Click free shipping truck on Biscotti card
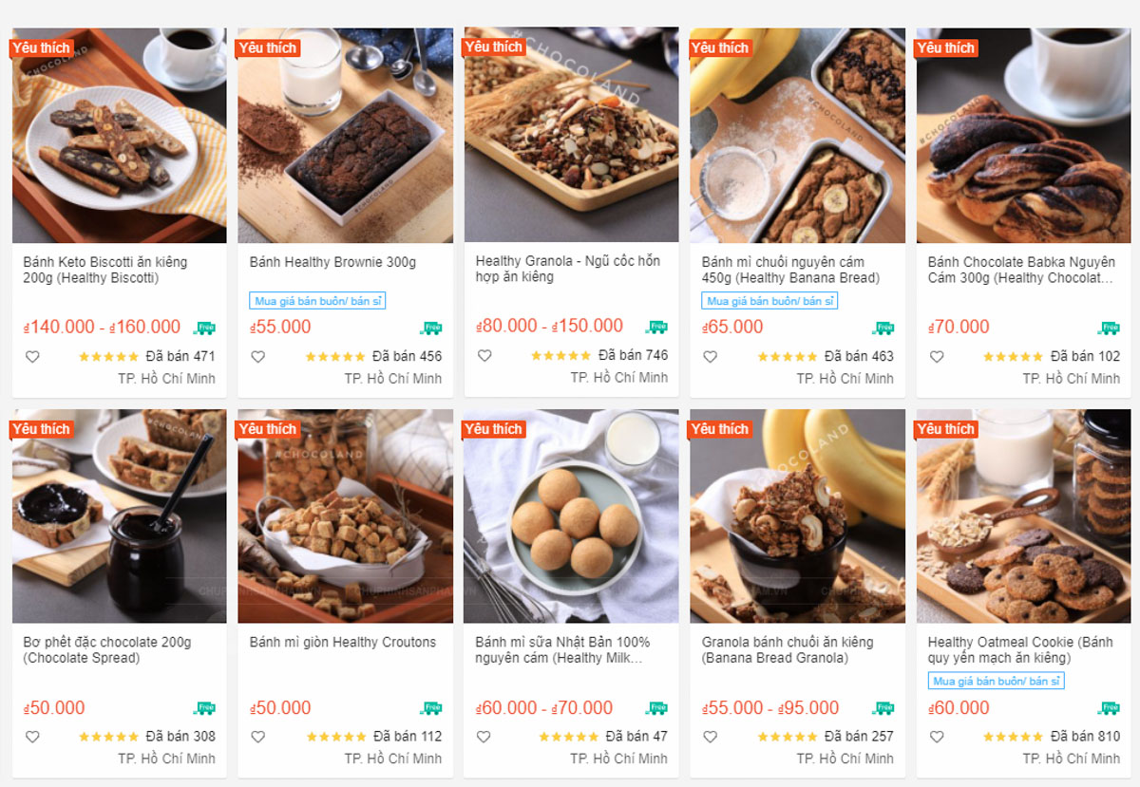This screenshot has height=787, width=1140. click(204, 328)
